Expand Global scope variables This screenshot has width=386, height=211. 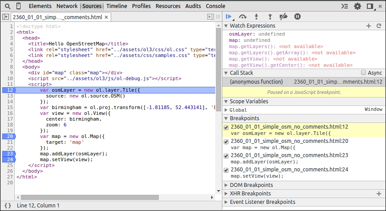226,110
